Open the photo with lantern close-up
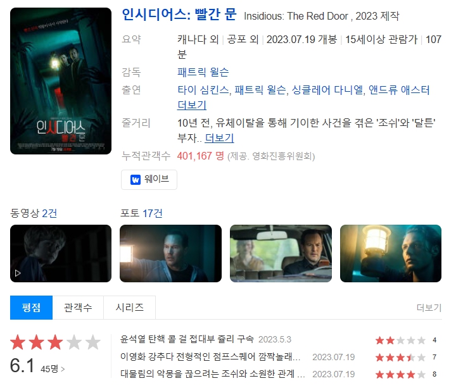Screen dimensions: 456x388 point(391,253)
